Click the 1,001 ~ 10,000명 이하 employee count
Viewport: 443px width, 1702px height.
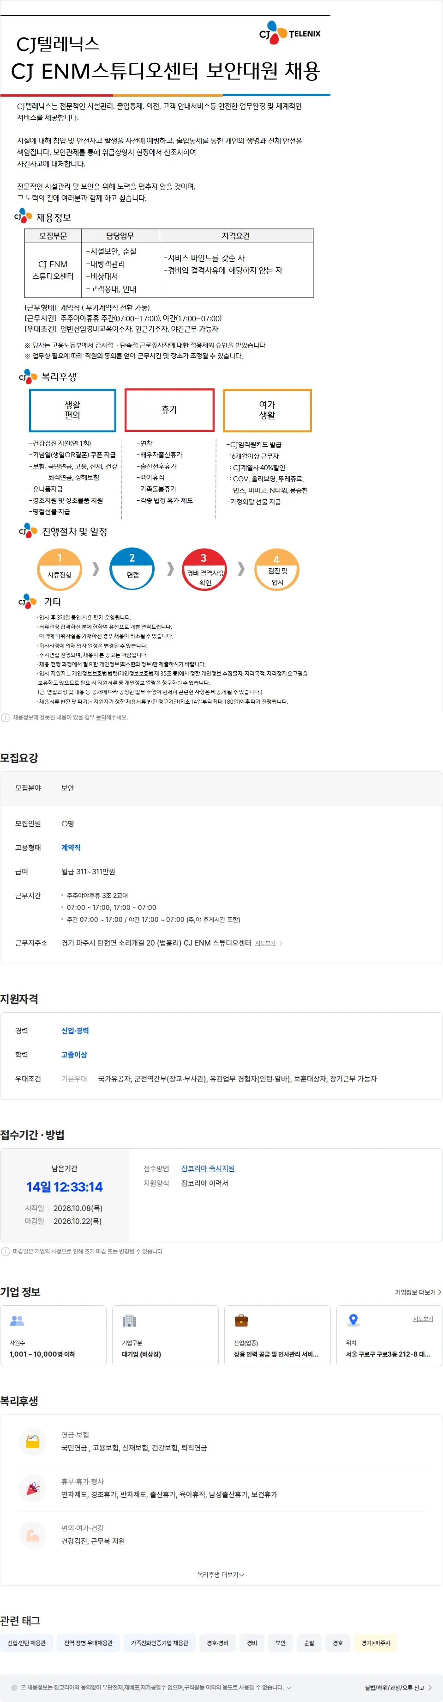[x=42, y=1354]
